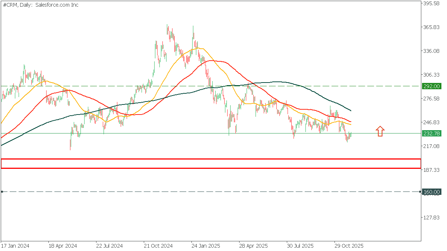The height and width of the screenshot is (251, 447).
Task: Click the 365.83 price scale label
Action: (432, 27)
